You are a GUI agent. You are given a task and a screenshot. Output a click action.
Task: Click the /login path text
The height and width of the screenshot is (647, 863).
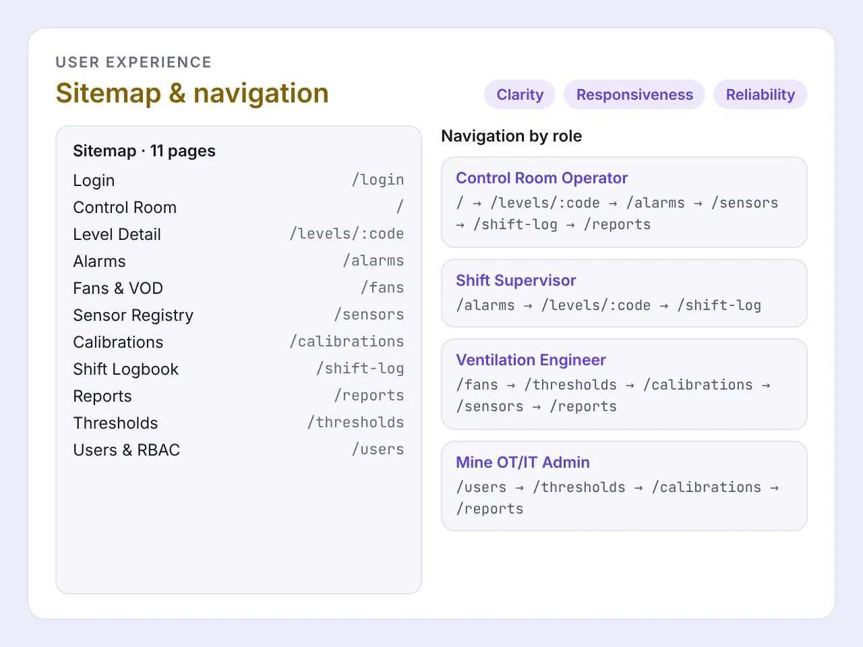378,180
